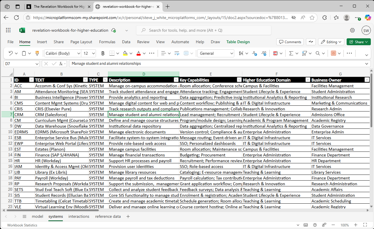This screenshot has width=374, height=229.
Task: Open Find with the magnifier icon
Action: pyautogui.click(x=317, y=53)
